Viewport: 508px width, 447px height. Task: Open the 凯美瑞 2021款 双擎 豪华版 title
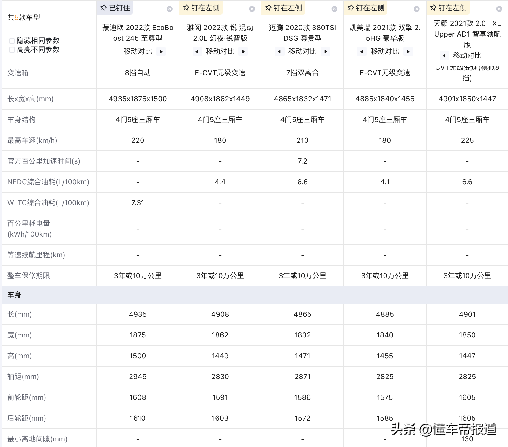[x=385, y=33]
